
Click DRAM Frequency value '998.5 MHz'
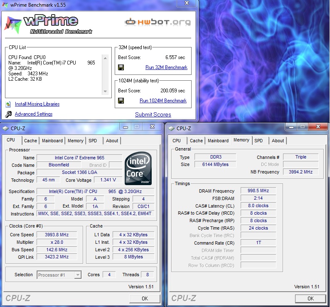tap(258, 191)
